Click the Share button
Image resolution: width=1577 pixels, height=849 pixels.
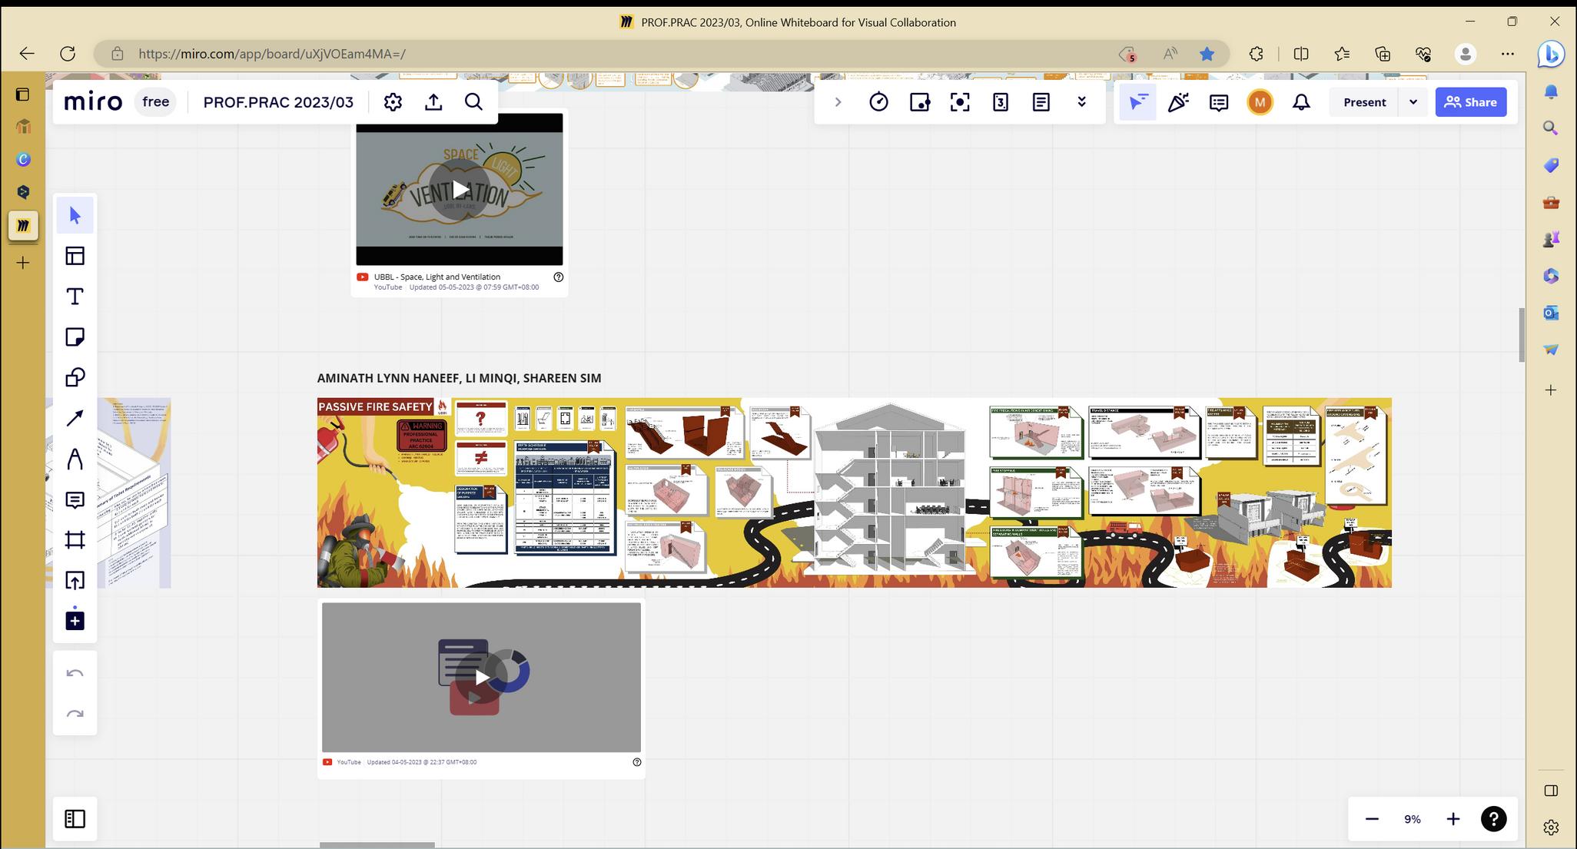[1470, 102]
